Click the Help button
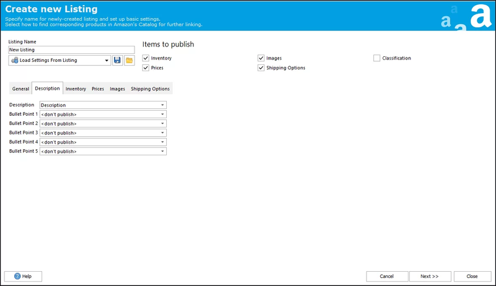496x286 pixels. 23,276
